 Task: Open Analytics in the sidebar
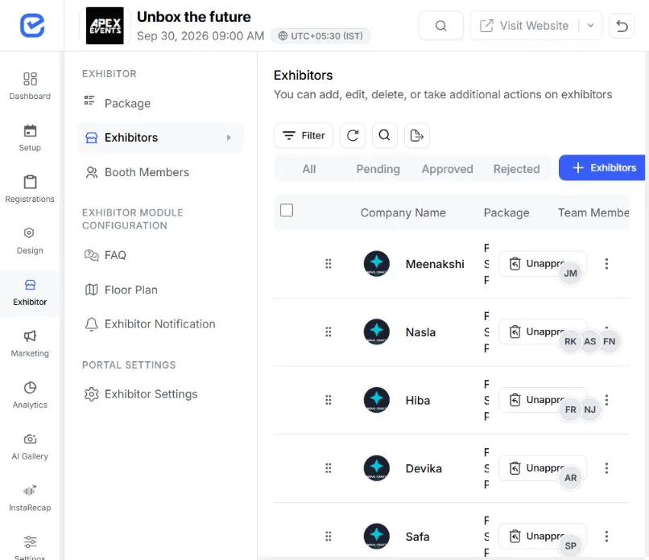pyautogui.click(x=30, y=394)
